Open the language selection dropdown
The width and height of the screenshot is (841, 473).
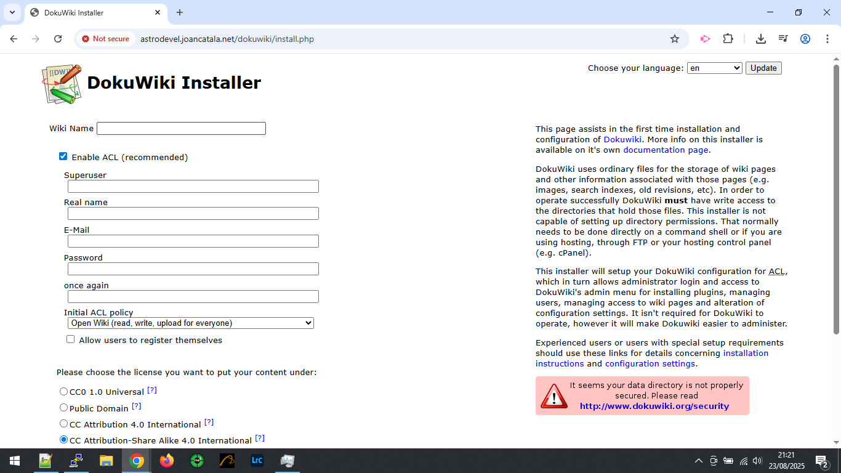(x=715, y=68)
